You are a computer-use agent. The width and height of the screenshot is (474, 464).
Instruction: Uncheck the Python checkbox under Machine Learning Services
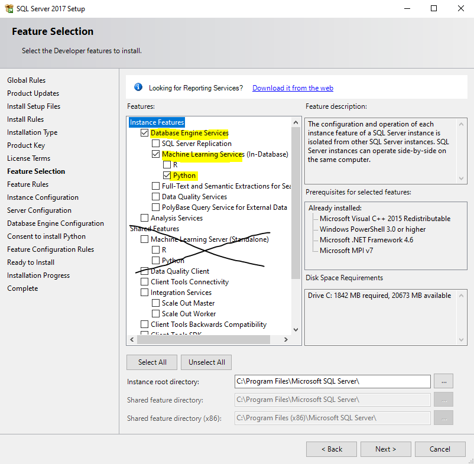tap(167, 176)
